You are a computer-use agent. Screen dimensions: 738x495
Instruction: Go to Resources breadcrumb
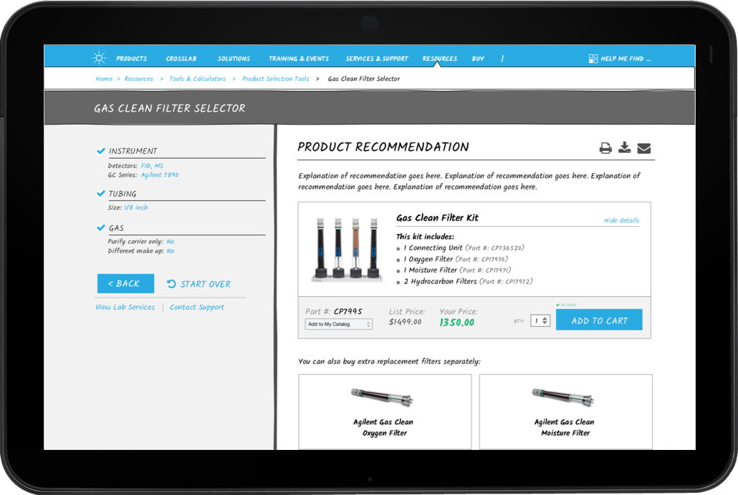[139, 79]
